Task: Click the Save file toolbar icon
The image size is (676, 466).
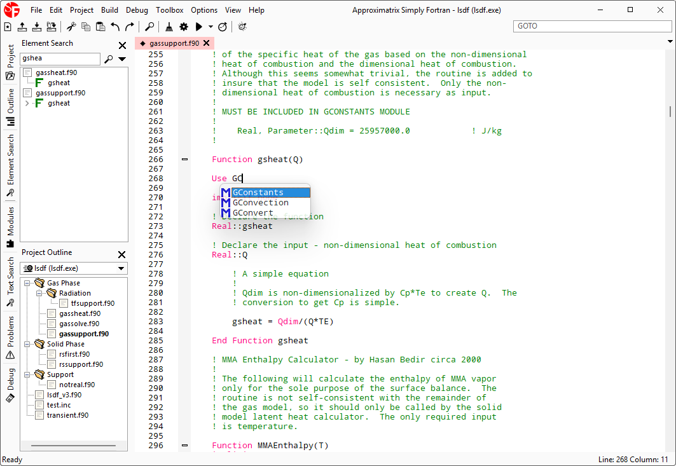Action: point(37,27)
